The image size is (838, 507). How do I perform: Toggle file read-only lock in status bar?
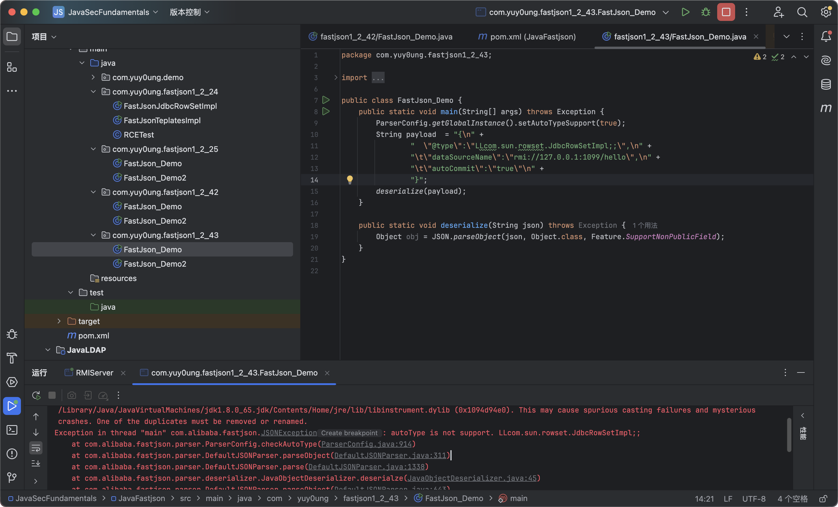[823, 499]
